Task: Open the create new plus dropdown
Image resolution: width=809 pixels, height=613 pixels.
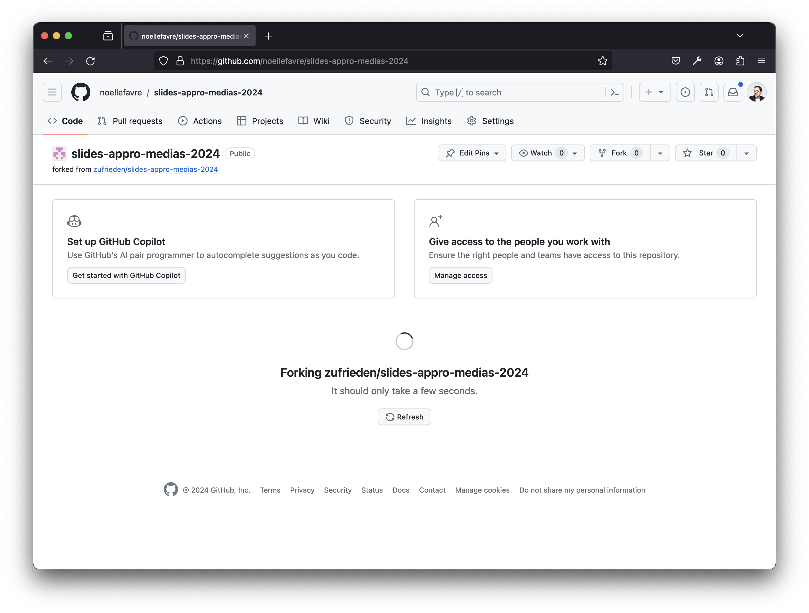Action: click(654, 92)
